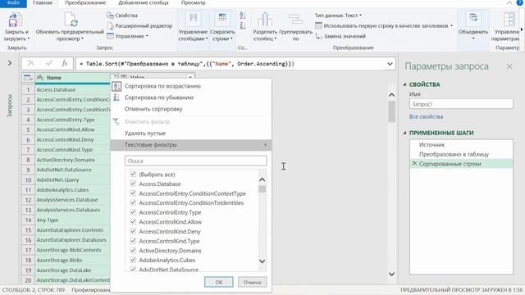The height and width of the screenshot is (295, 525).
Task: Uncheck AccessControlKind.Deny checkbox
Action: [x=133, y=231]
